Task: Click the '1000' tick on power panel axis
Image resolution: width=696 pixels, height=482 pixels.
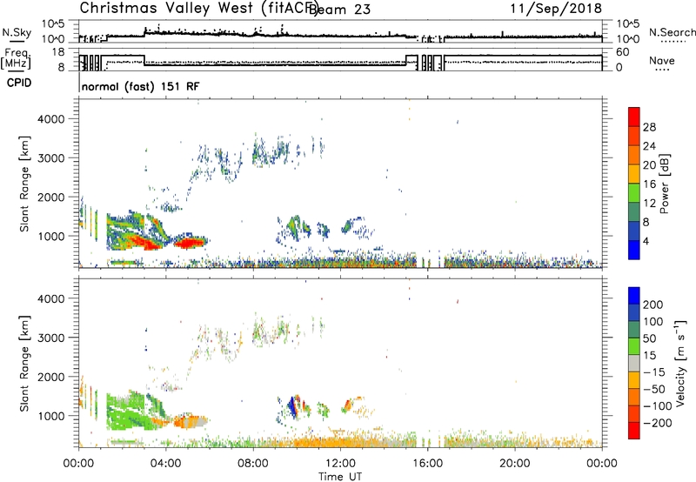Action: (x=50, y=237)
